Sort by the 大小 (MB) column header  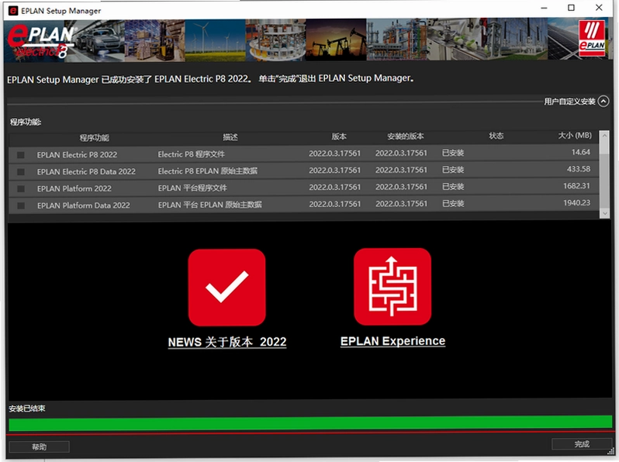[x=575, y=136]
